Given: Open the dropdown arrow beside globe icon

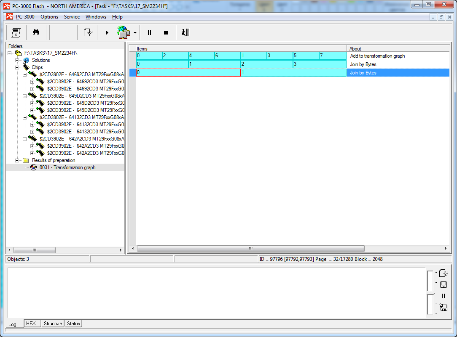Looking at the screenshot, I should (x=135, y=33).
